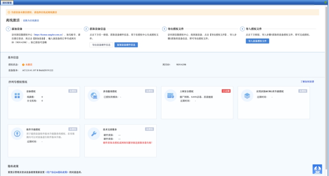The image size is (329, 176).
Task: Switch to the 授权管理 tab
Action: (8, 2)
